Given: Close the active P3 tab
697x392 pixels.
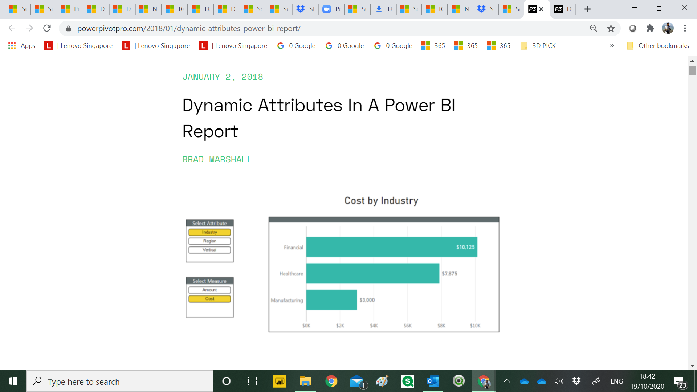Looking at the screenshot, I should pos(541,9).
